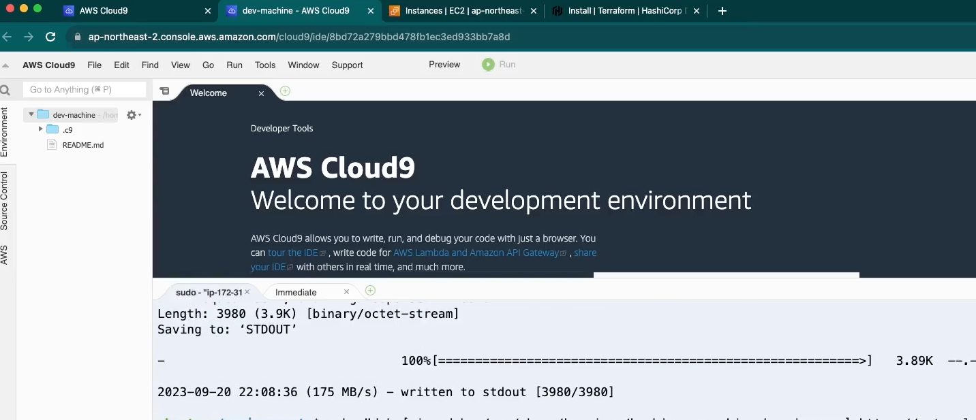The width and height of the screenshot is (976, 420).
Task: Click the search magnifier icon in Cloud9
Action: [x=5, y=90]
